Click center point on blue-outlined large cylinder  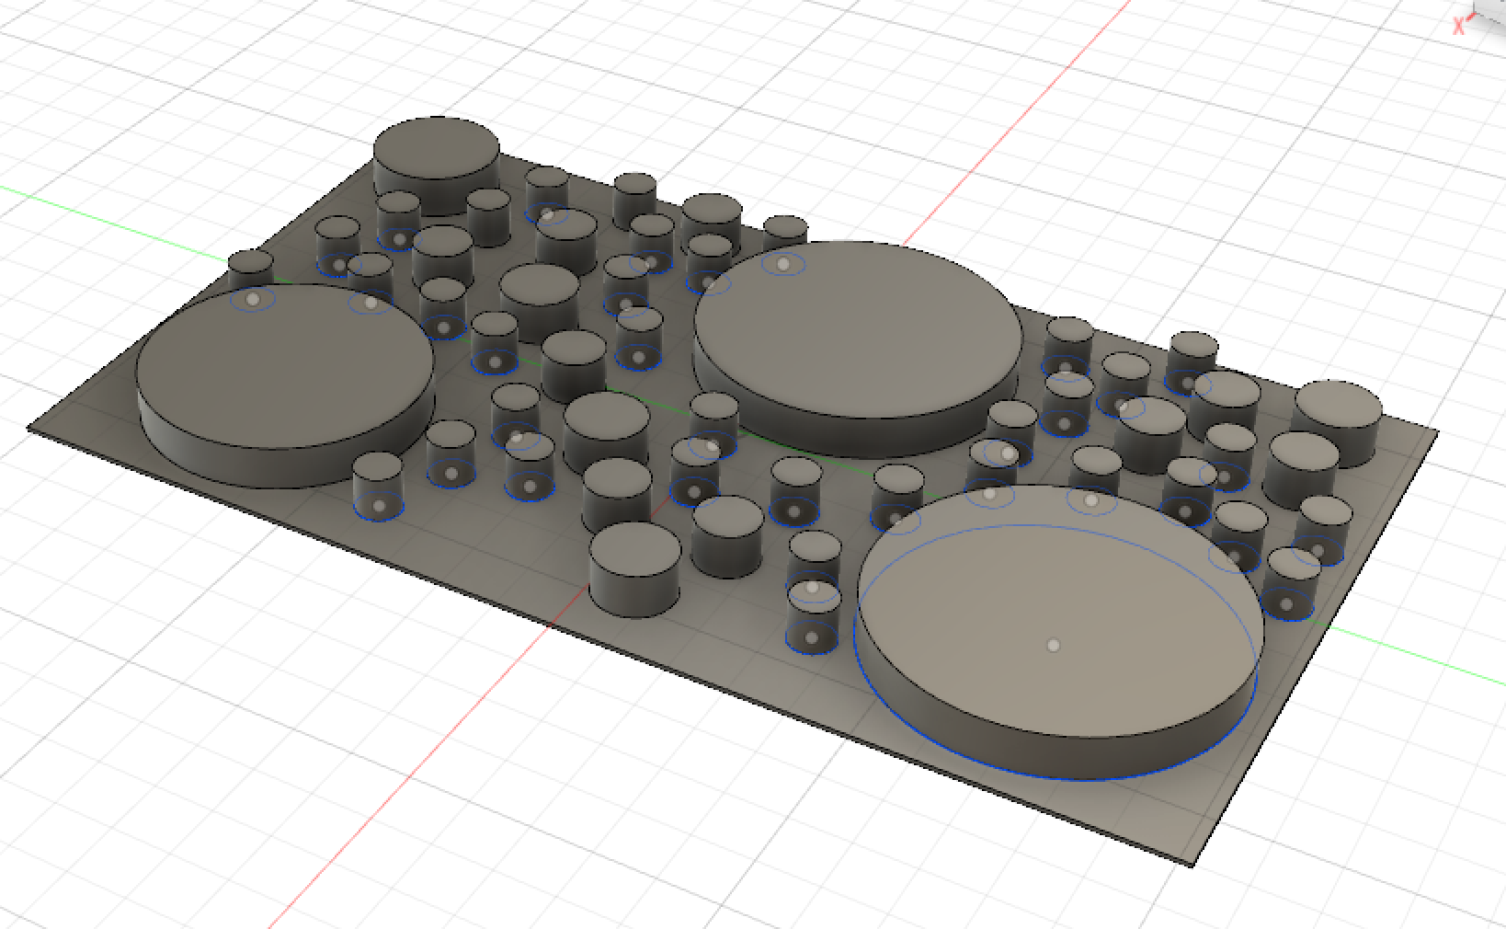[1053, 646]
